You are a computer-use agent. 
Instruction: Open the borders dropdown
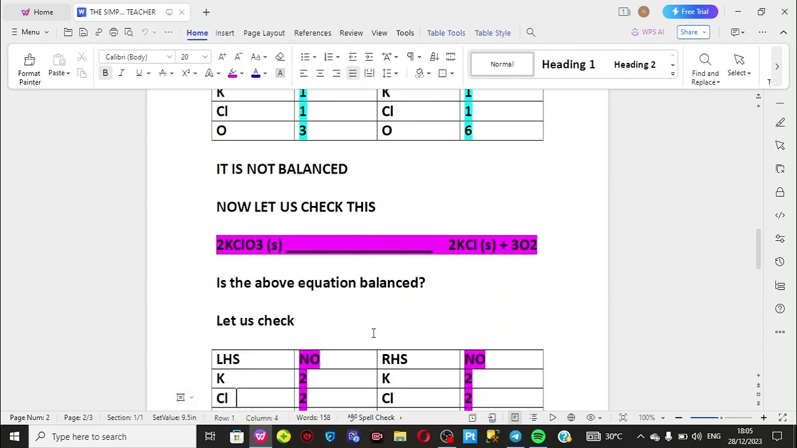tap(451, 73)
